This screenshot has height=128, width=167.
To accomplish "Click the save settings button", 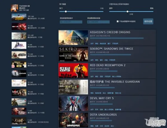I will (x=148, y=21).
